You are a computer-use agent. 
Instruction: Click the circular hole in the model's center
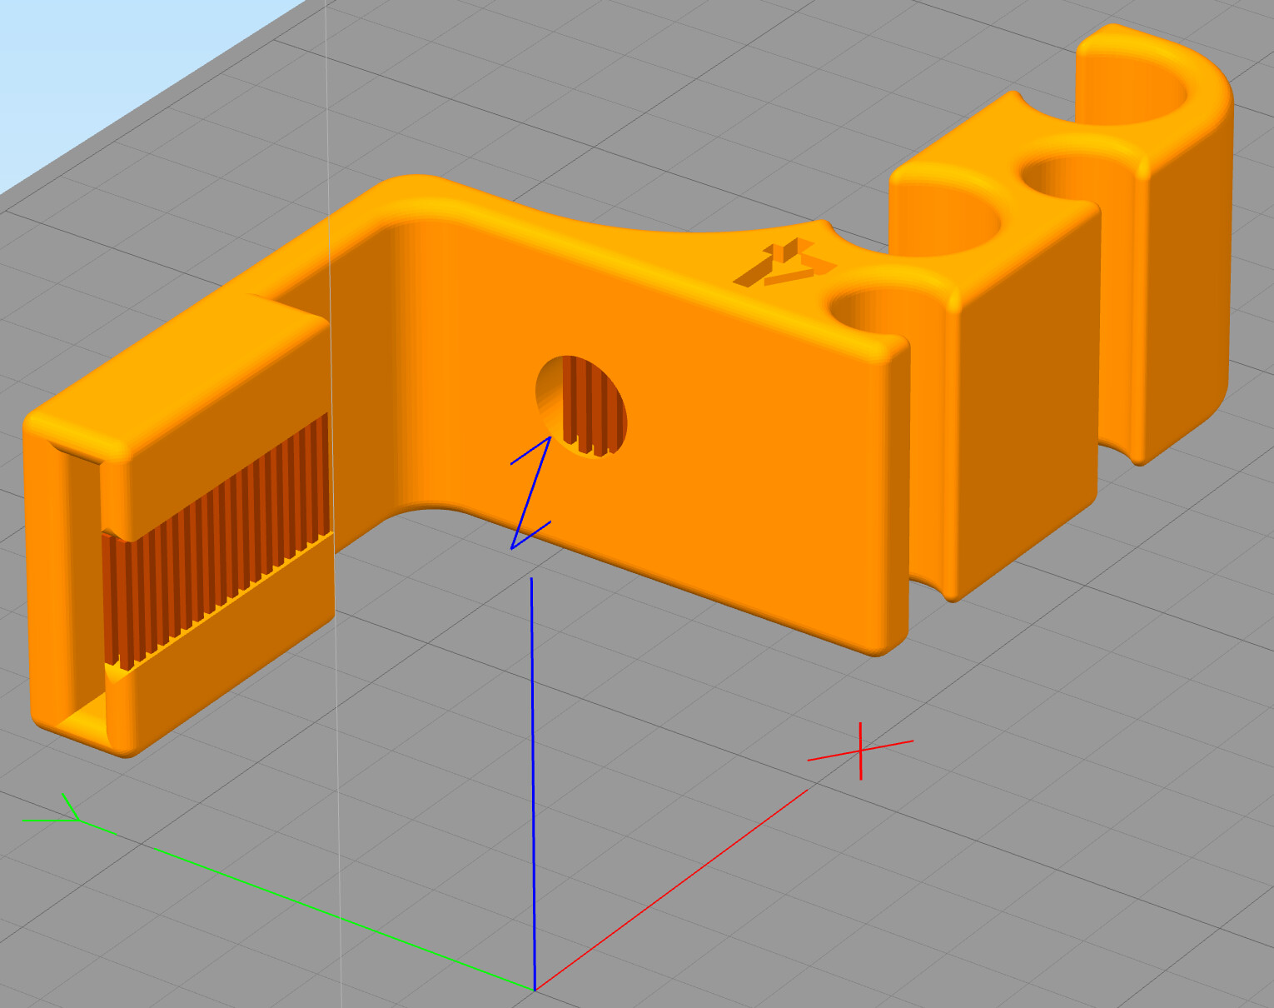click(581, 408)
